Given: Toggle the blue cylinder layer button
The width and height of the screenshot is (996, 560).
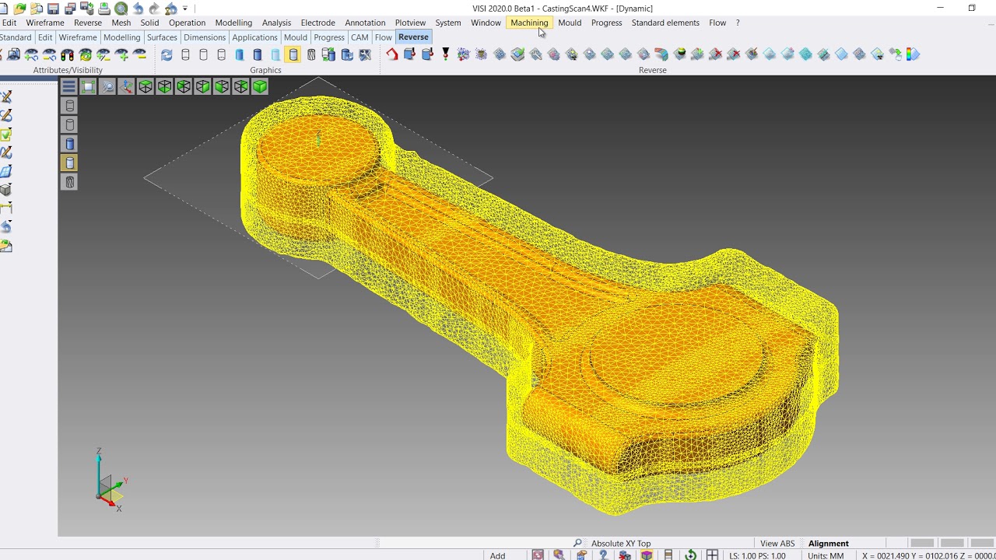Looking at the screenshot, I should pyautogui.click(x=70, y=144).
